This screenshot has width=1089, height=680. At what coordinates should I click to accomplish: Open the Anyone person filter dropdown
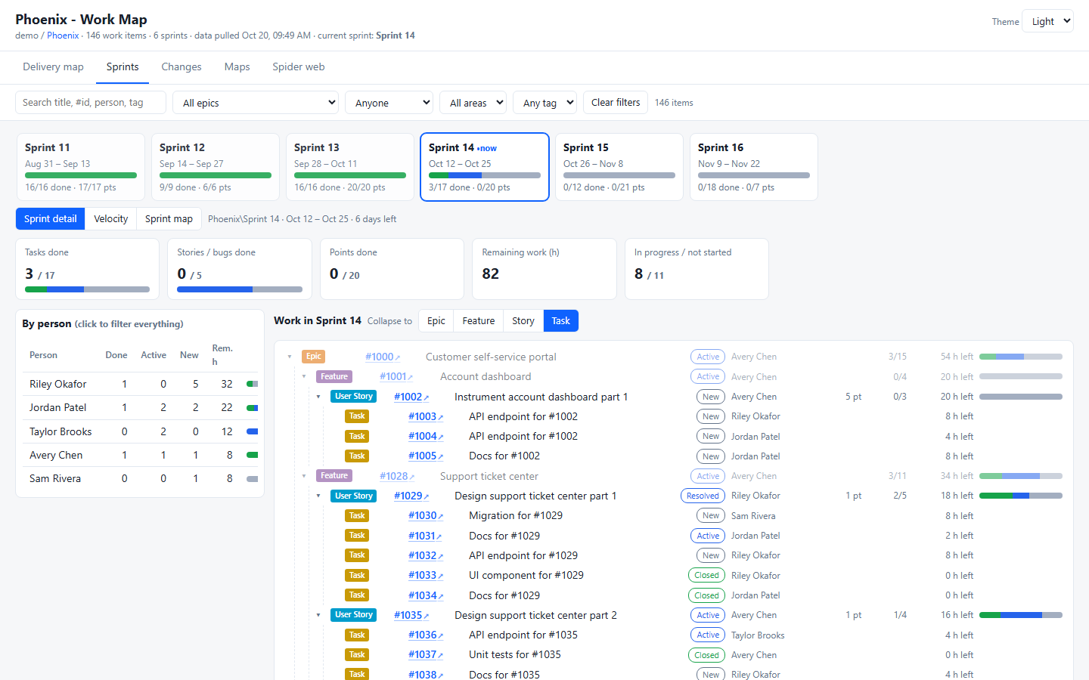389,103
